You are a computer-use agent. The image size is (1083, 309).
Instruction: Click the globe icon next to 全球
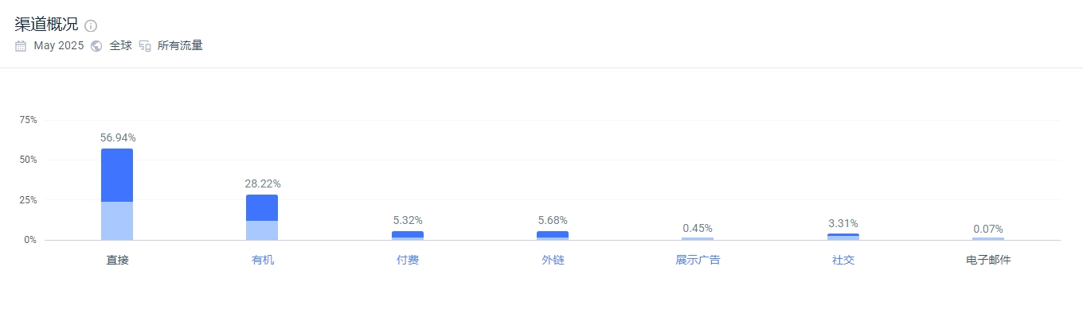tap(96, 46)
